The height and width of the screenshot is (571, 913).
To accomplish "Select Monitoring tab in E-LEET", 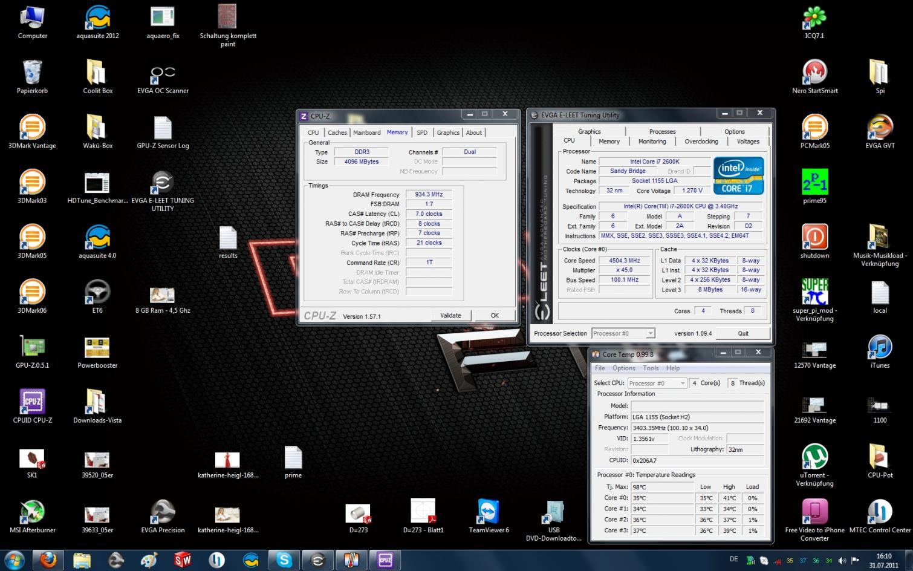I will (x=652, y=142).
